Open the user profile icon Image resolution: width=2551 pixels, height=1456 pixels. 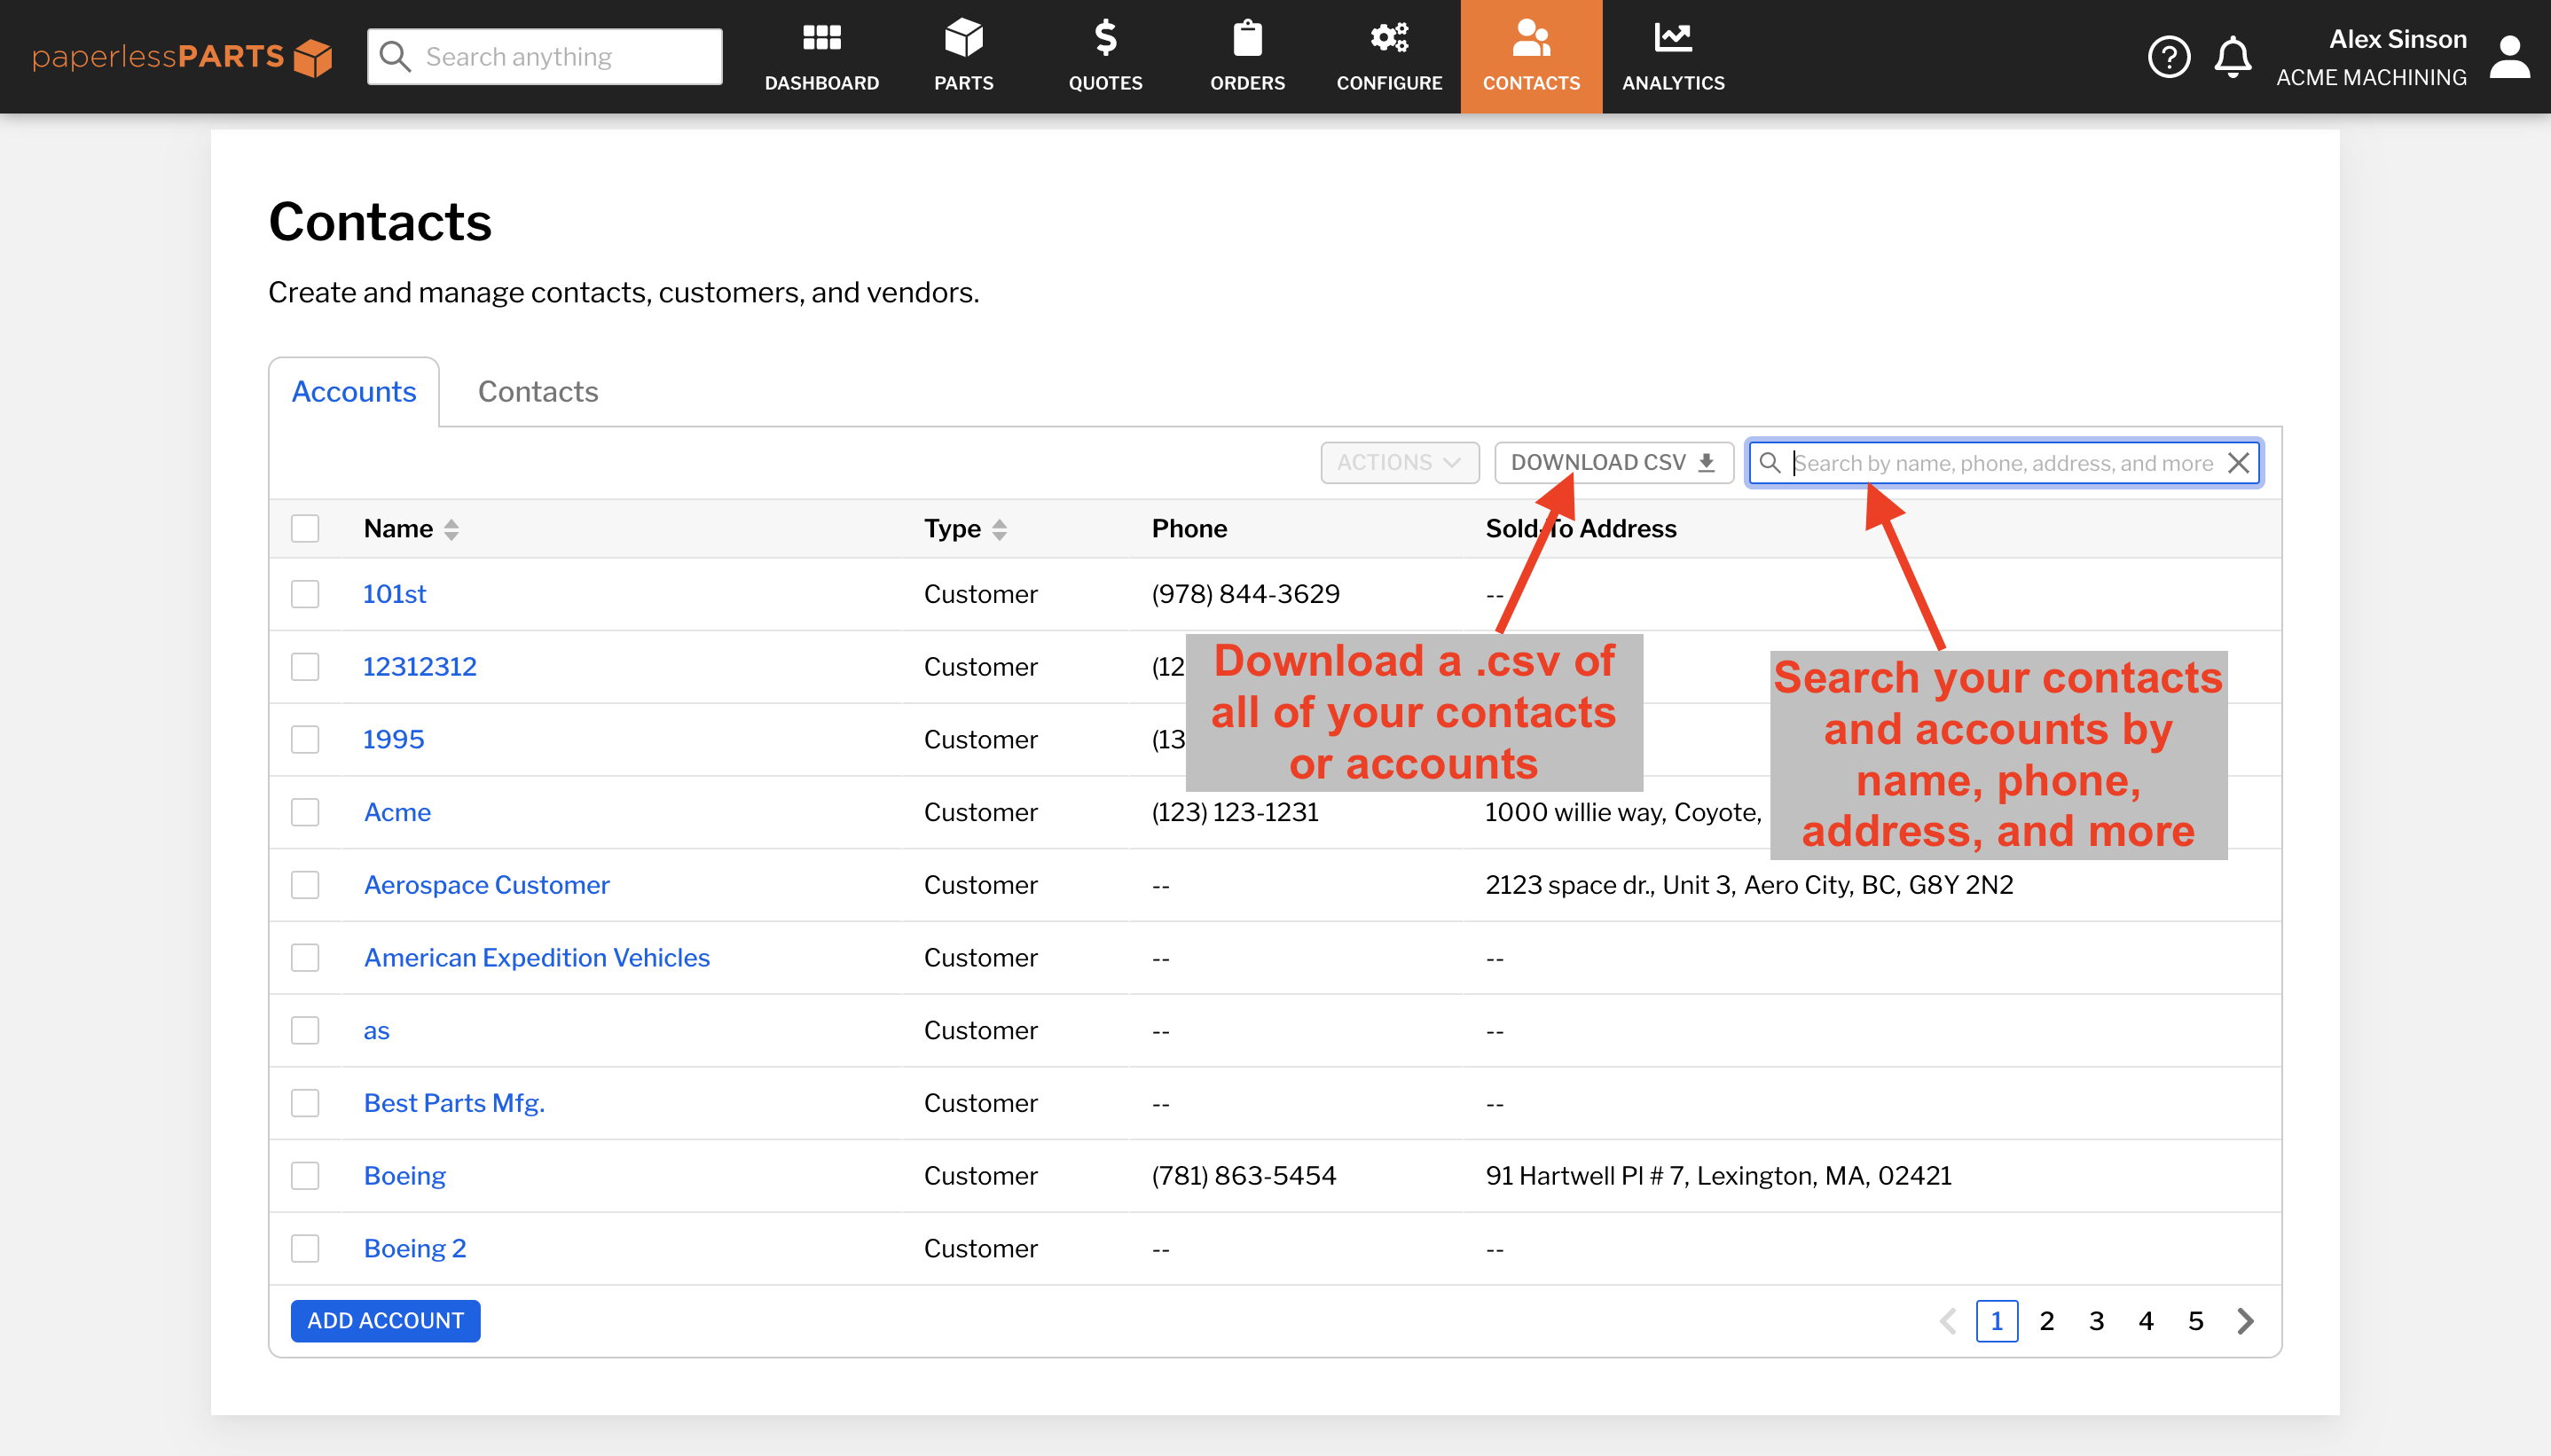[2509, 57]
